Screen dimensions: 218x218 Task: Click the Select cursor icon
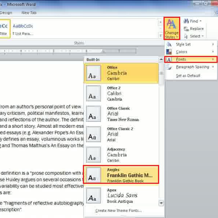(186, 36)
